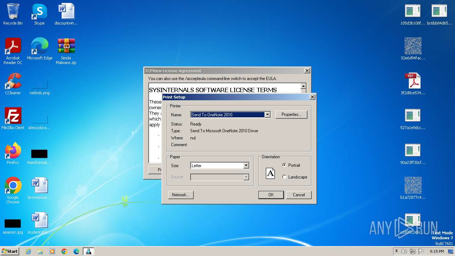The image size is (455, 256).
Task: Open the Start menu
Action: pos(10,251)
